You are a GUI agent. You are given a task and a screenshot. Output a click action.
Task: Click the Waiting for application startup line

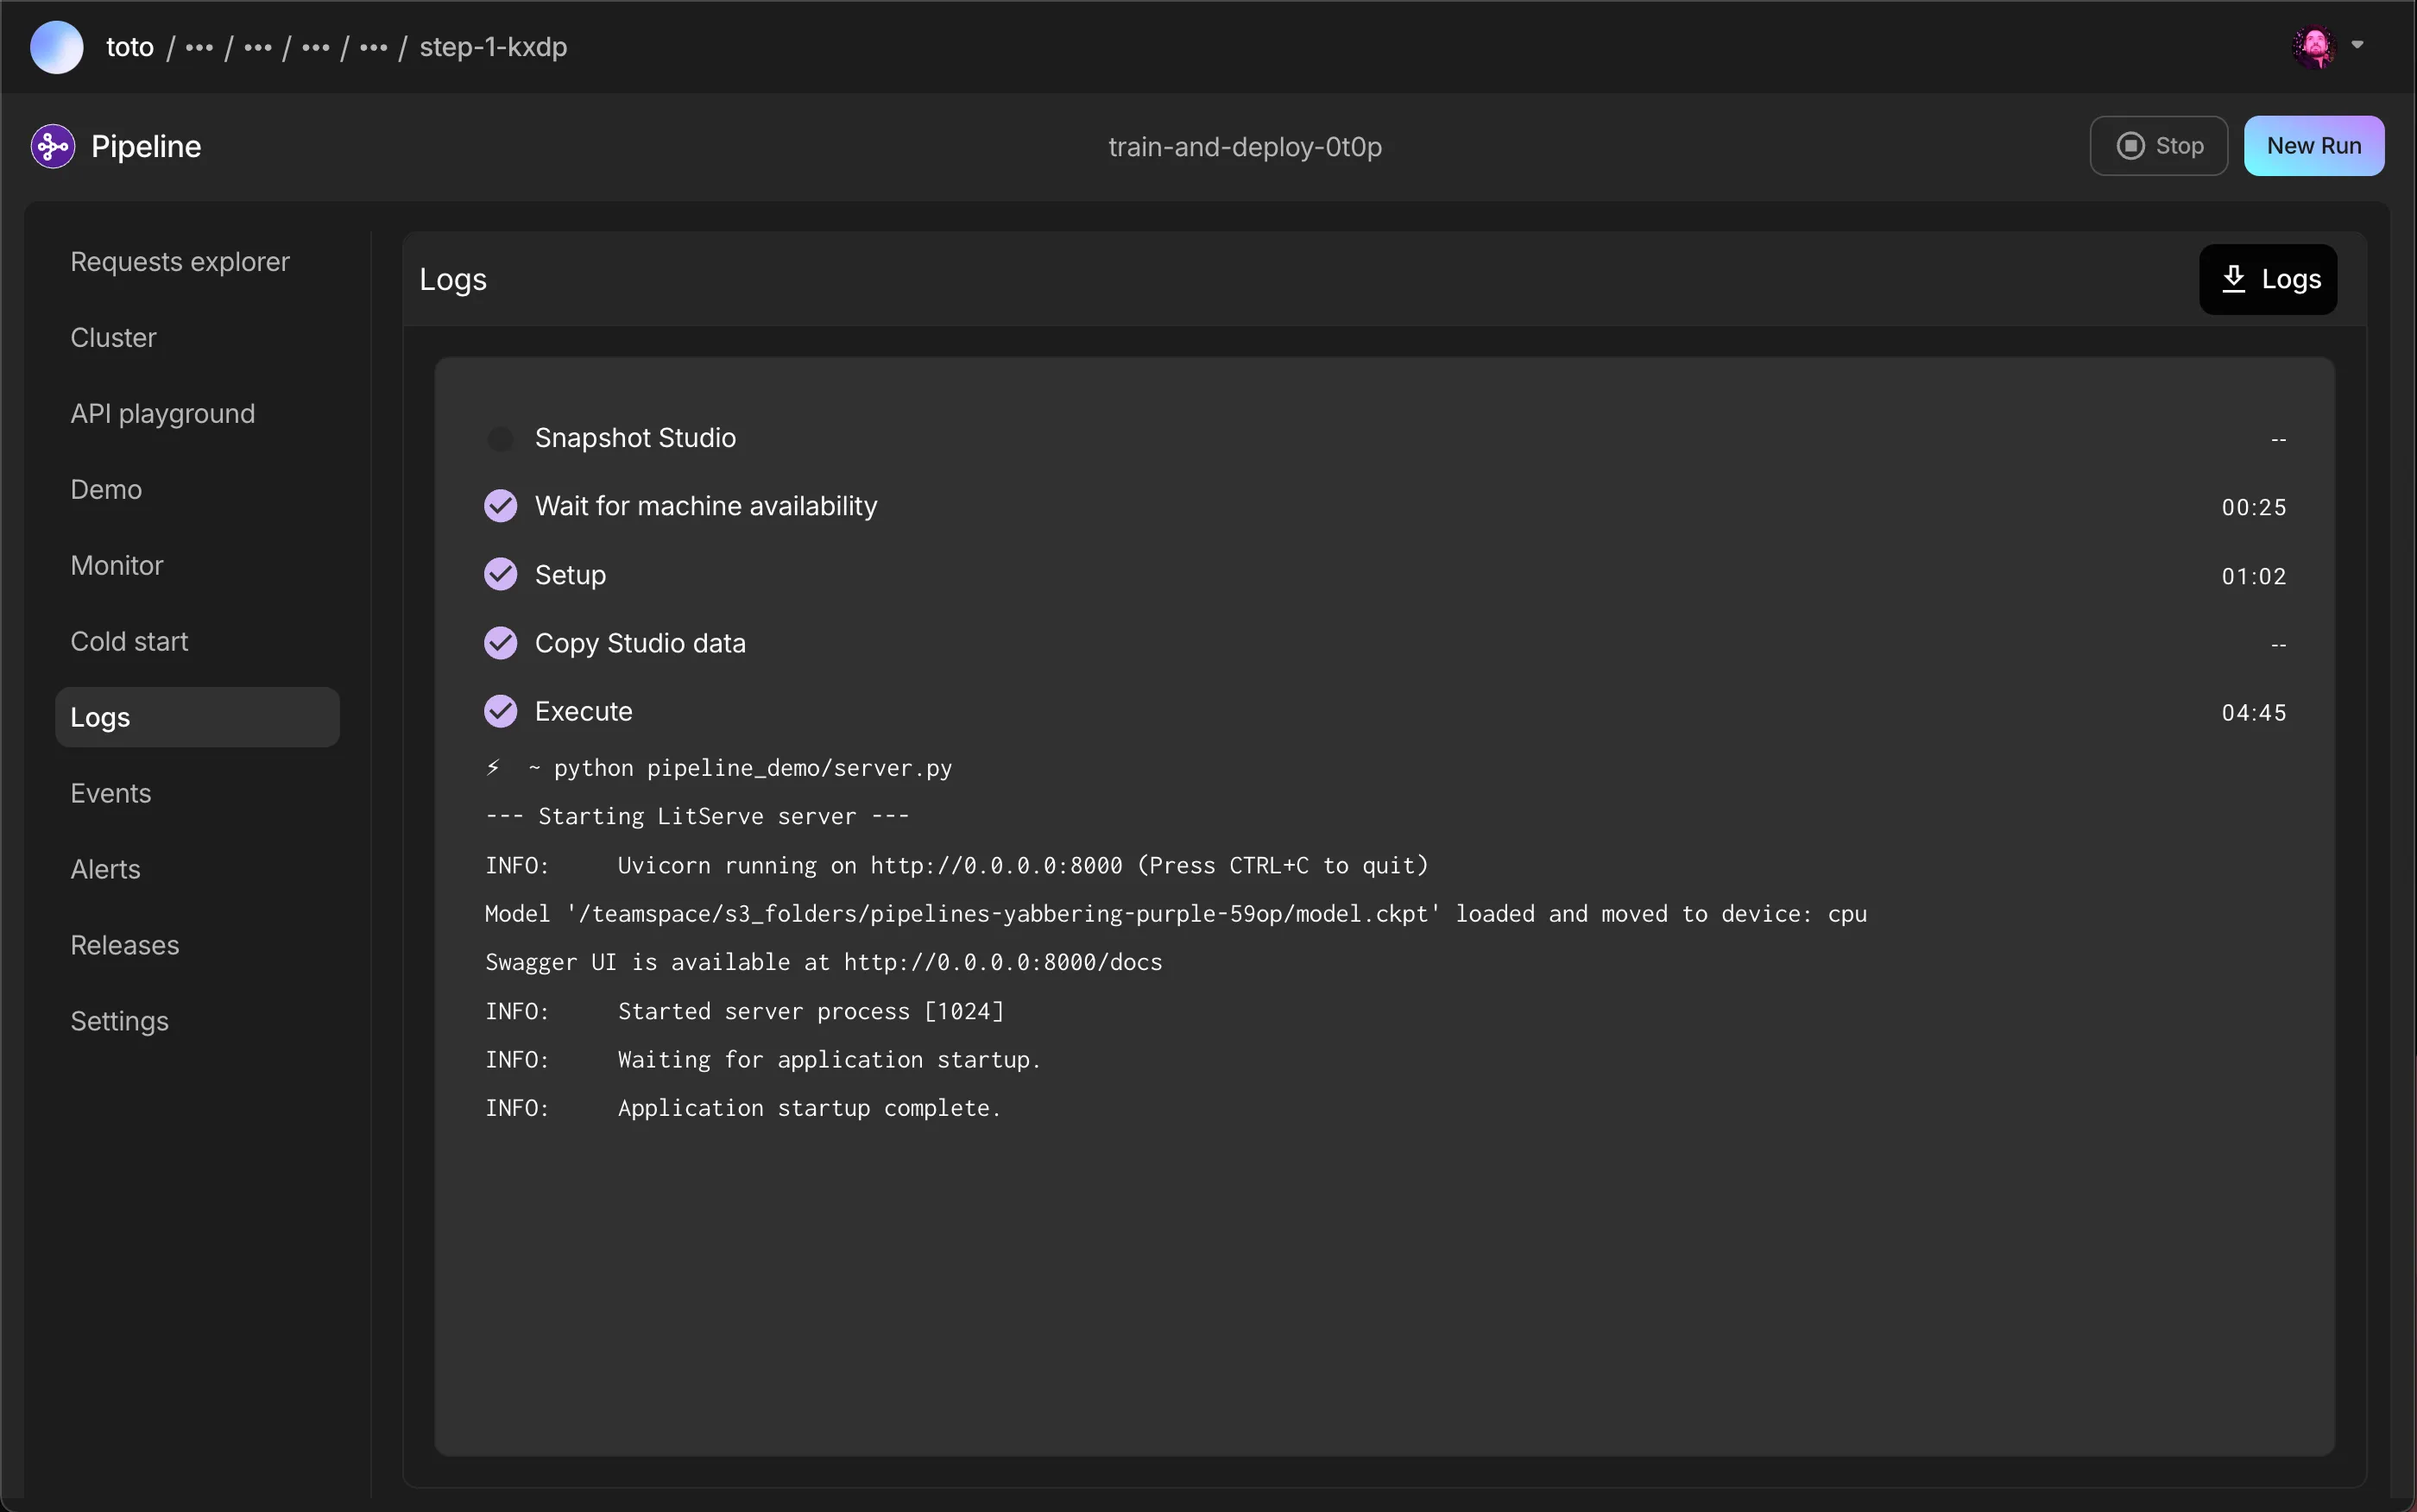click(x=763, y=1060)
